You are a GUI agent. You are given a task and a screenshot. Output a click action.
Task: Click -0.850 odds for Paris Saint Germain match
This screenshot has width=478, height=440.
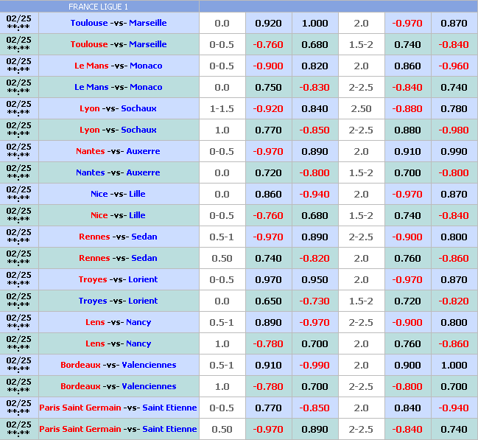tap(314, 408)
